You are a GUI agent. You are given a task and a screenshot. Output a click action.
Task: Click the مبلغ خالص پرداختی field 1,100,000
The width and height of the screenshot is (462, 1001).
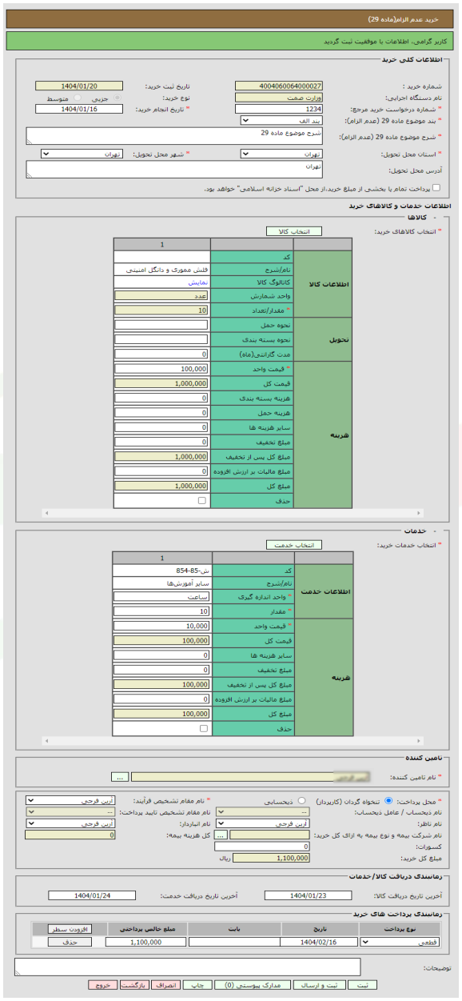pyautogui.click(x=145, y=943)
